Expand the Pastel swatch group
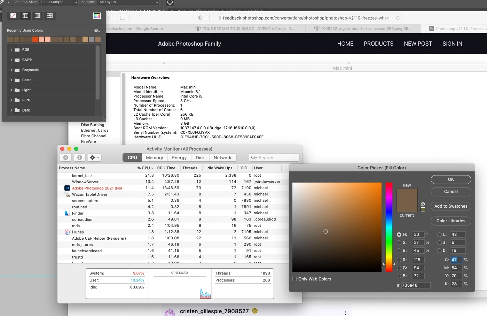Screen dimensions: 487x316 11,80
